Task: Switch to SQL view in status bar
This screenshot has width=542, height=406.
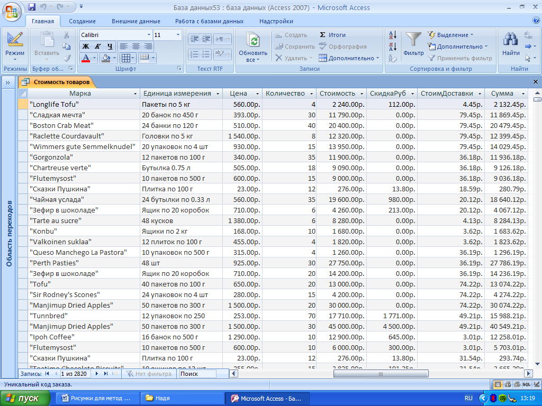Action: [x=527, y=384]
